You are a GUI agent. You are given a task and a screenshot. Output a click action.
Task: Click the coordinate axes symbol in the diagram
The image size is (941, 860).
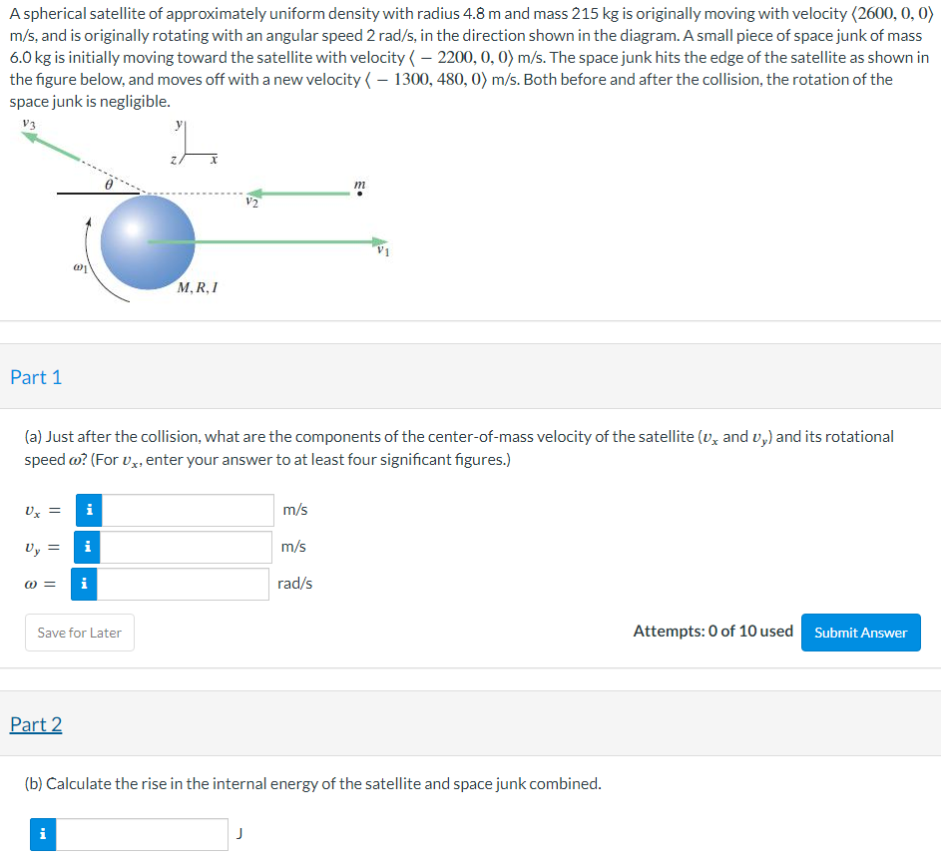(192, 140)
